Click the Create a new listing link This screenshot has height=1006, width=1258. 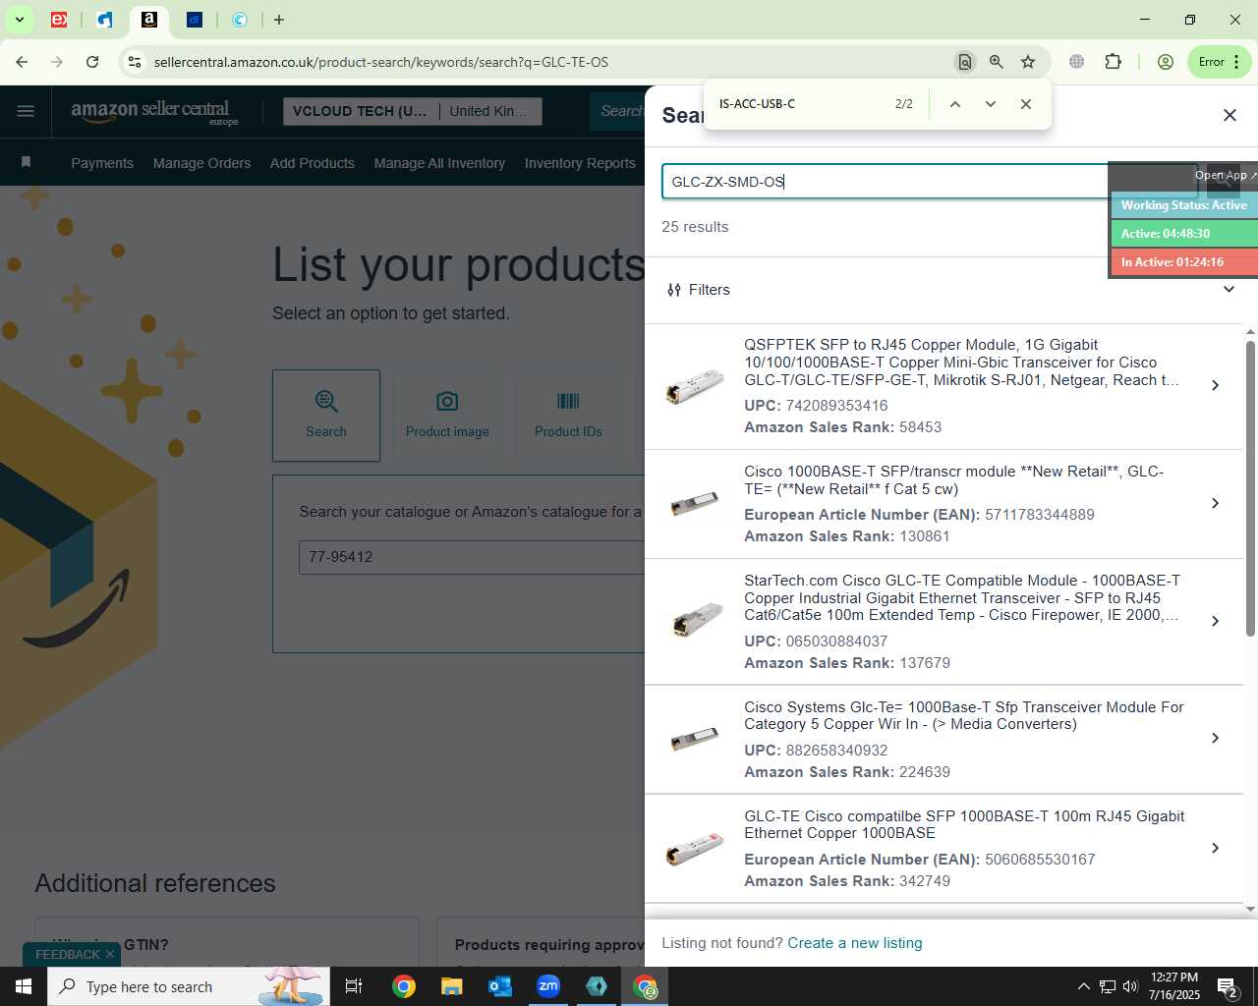(855, 943)
